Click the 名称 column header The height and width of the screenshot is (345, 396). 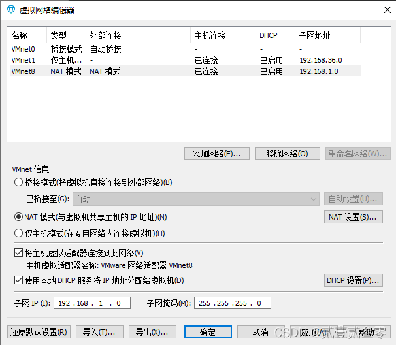29,35
